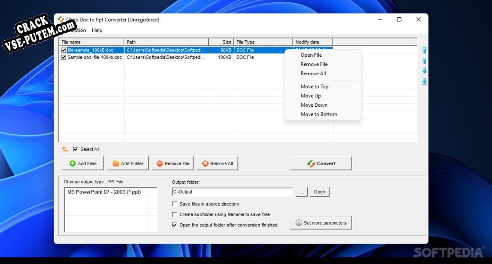Click the blue Move Up arrow icon

[x=425, y=61]
